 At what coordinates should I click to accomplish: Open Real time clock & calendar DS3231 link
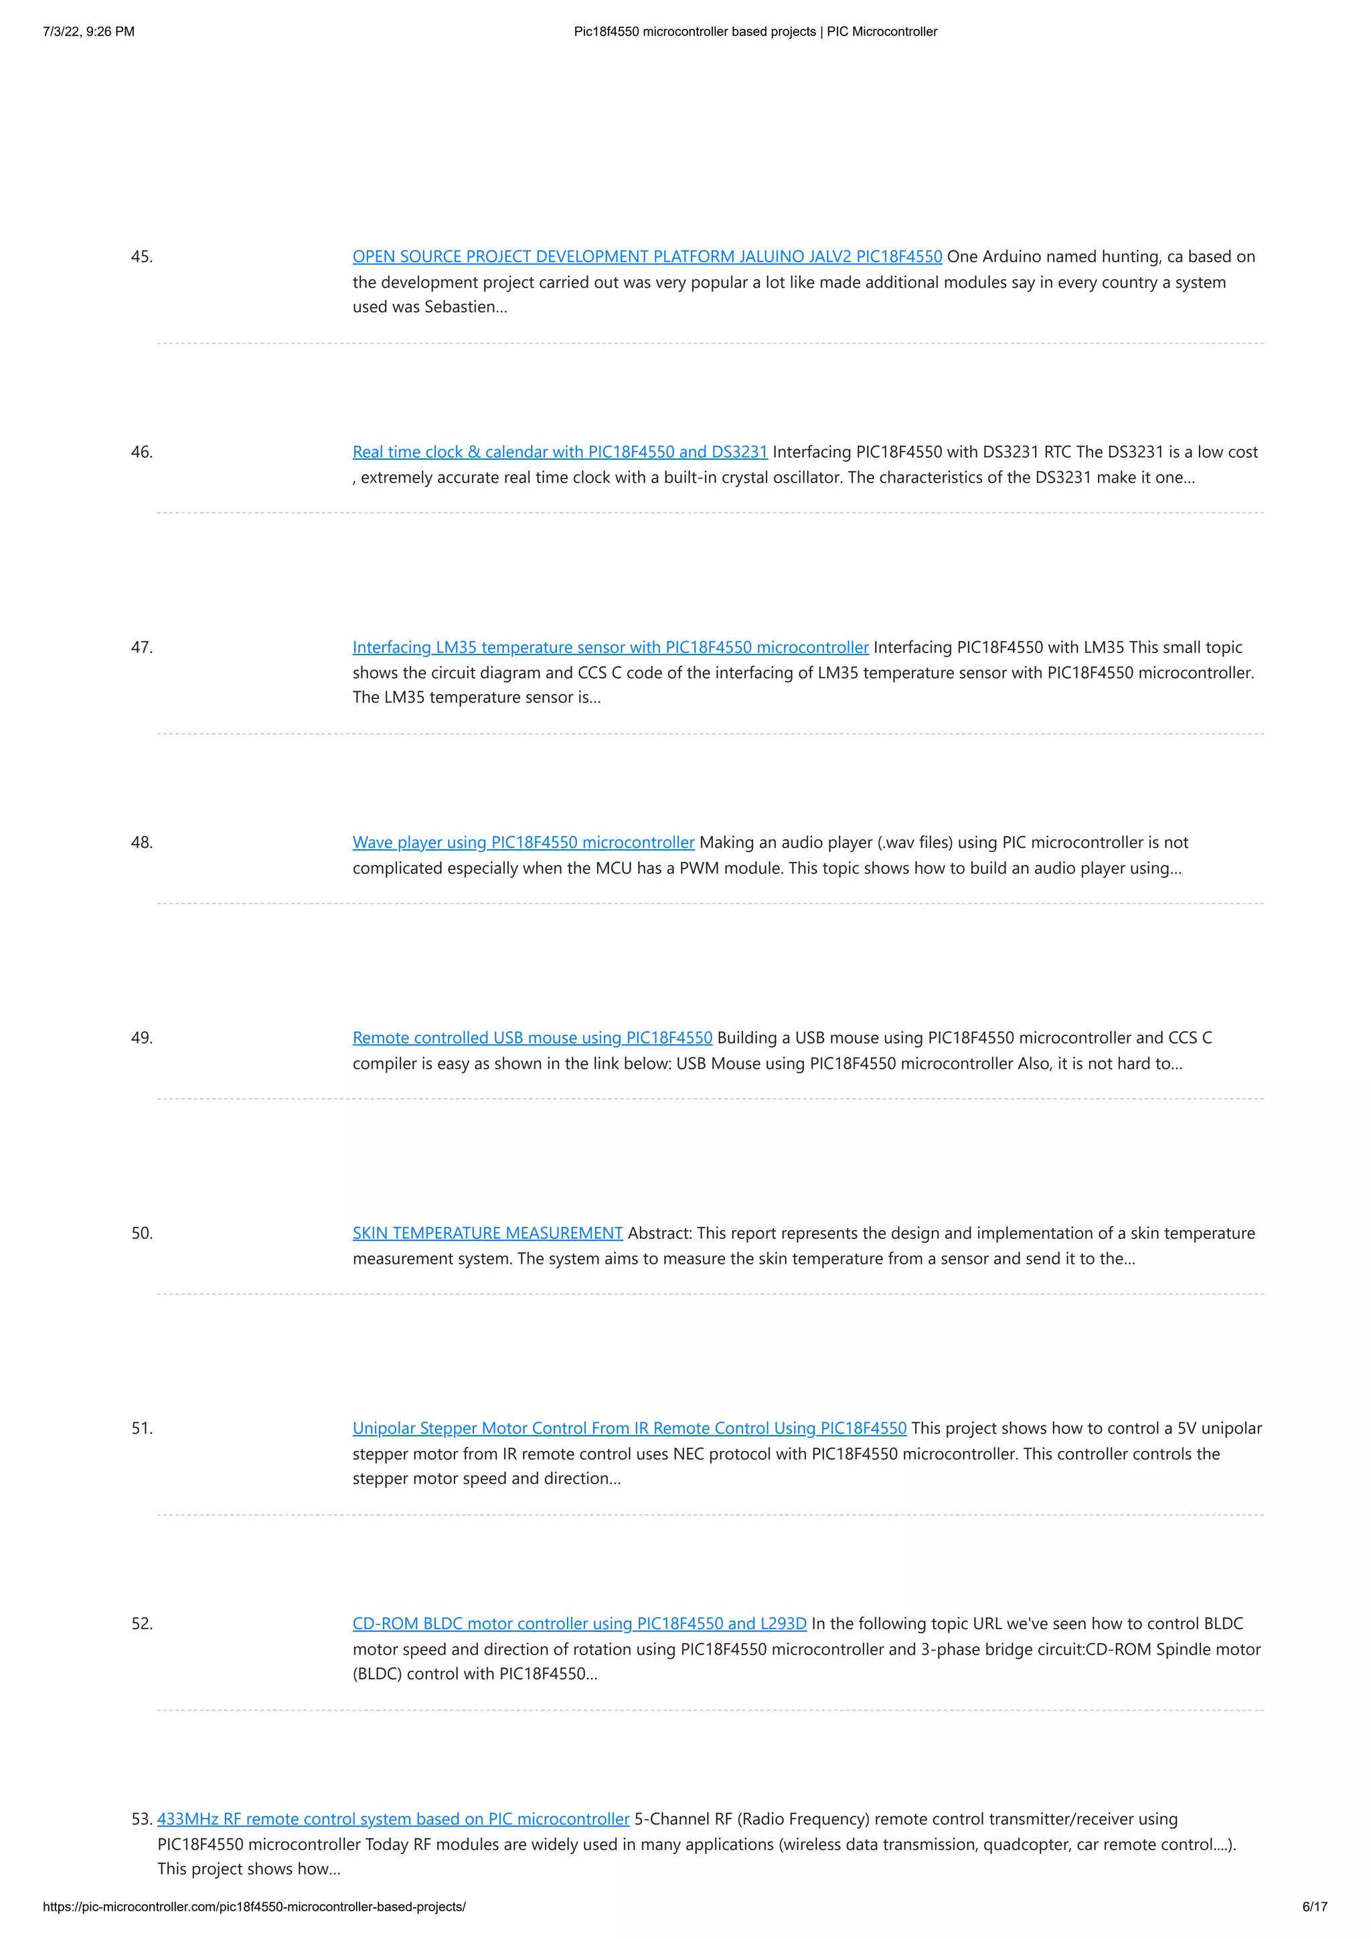(560, 452)
